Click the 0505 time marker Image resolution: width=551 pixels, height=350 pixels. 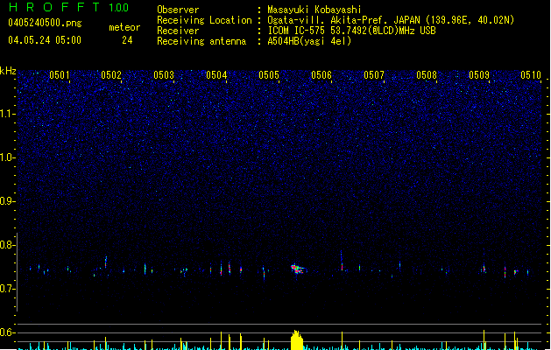click(x=269, y=75)
